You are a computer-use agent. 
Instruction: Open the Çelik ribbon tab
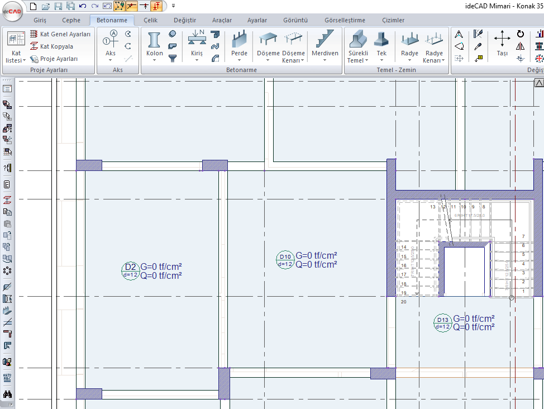click(x=150, y=20)
